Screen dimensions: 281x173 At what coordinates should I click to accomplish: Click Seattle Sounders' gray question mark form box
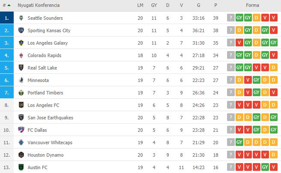[x=230, y=18]
